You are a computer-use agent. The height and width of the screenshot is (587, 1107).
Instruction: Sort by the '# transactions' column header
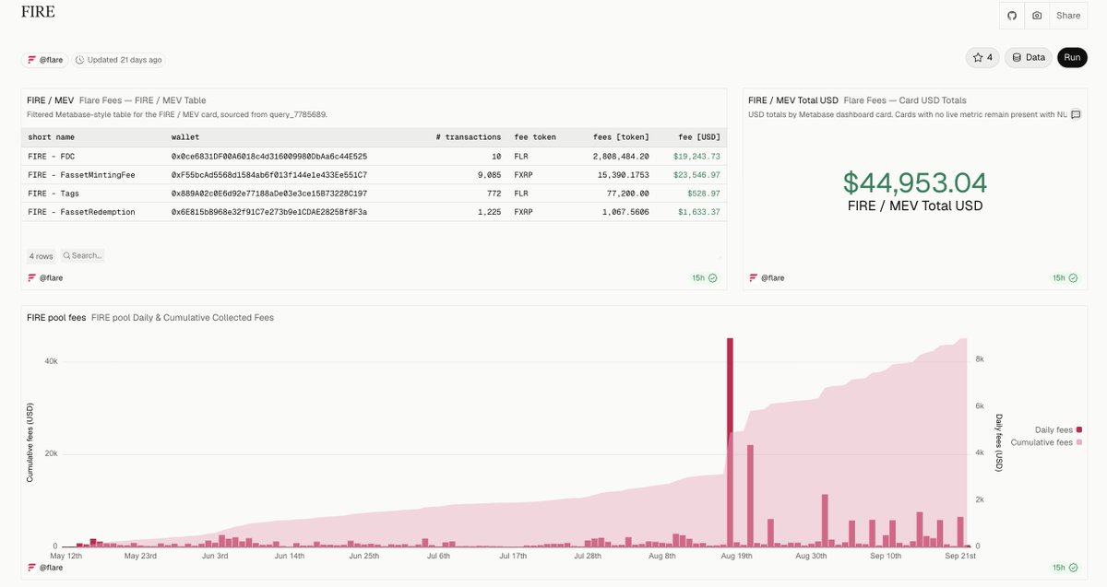(x=468, y=137)
